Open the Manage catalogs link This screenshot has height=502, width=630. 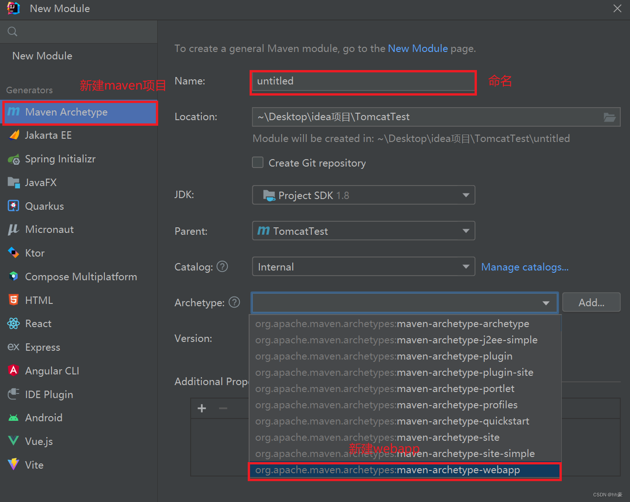click(525, 267)
